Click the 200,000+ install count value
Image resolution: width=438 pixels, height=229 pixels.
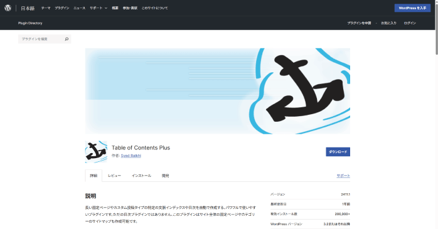(x=343, y=214)
